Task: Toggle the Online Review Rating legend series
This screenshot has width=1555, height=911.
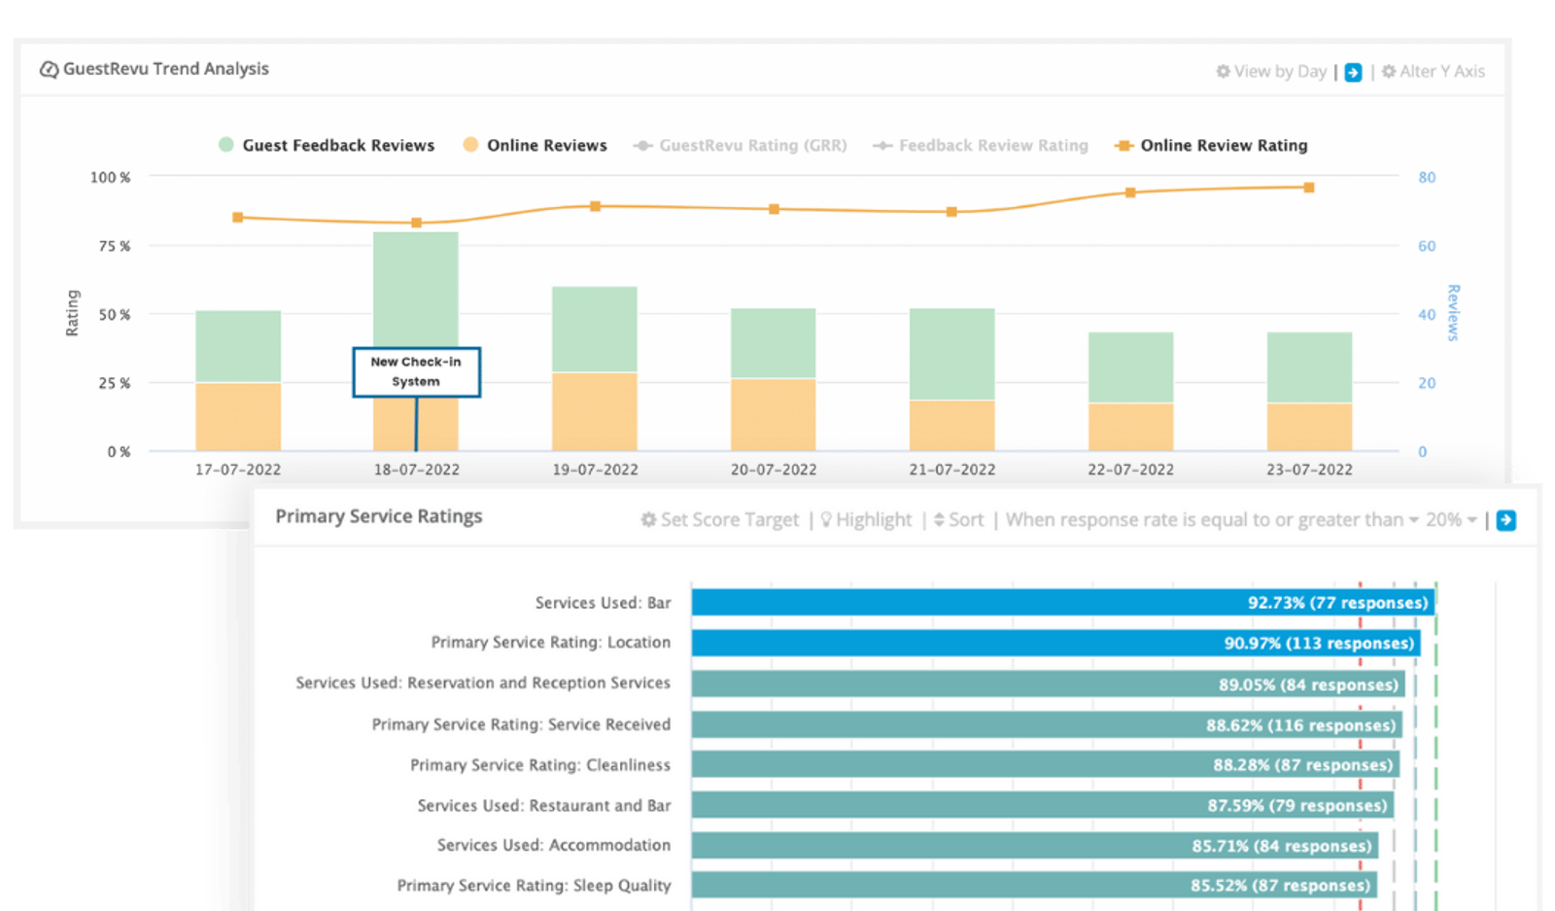Action: click(x=1211, y=145)
